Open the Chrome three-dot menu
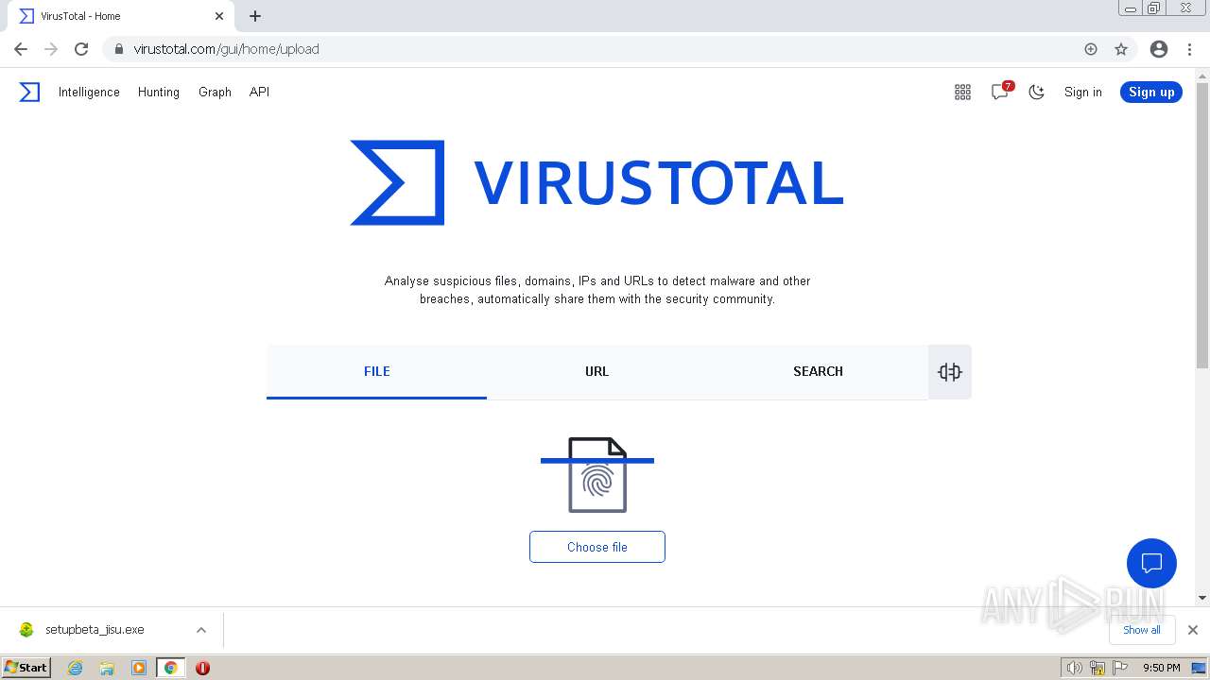This screenshot has width=1210, height=680. click(1189, 49)
